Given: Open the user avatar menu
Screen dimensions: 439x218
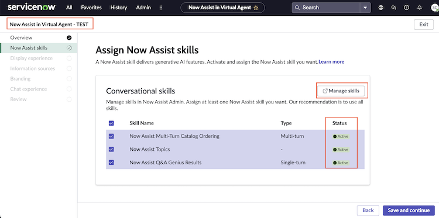Looking at the screenshot, I should pyautogui.click(x=434, y=8).
